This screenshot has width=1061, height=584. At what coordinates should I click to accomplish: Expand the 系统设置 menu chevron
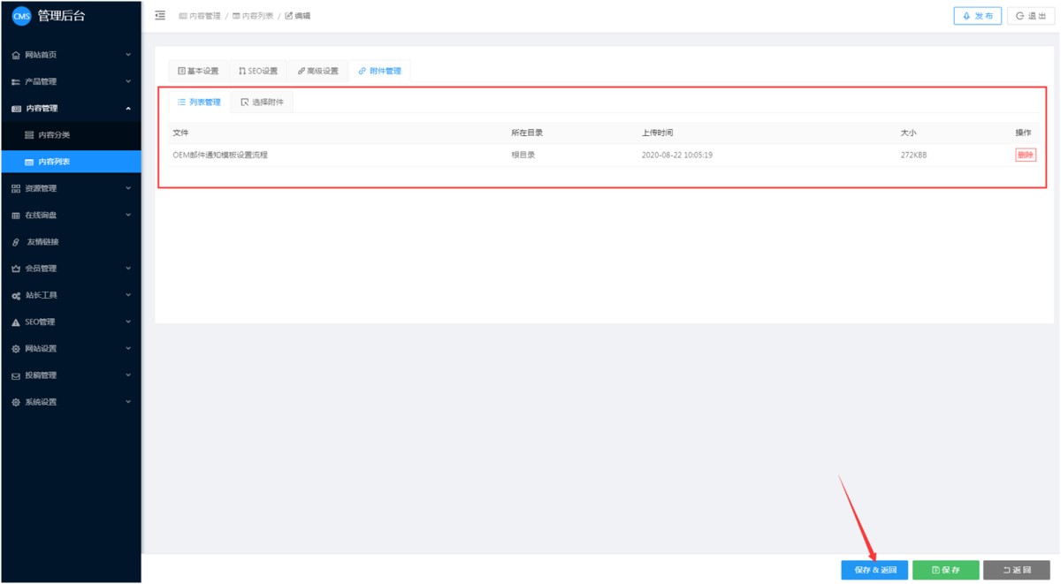(x=128, y=402)
